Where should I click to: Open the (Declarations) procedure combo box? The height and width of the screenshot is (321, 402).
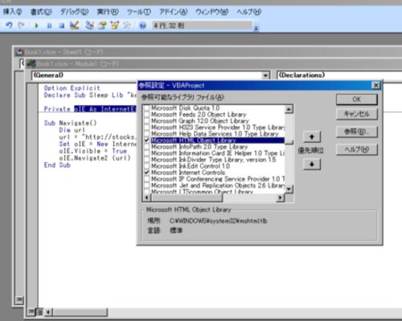[x=339, y=75]
